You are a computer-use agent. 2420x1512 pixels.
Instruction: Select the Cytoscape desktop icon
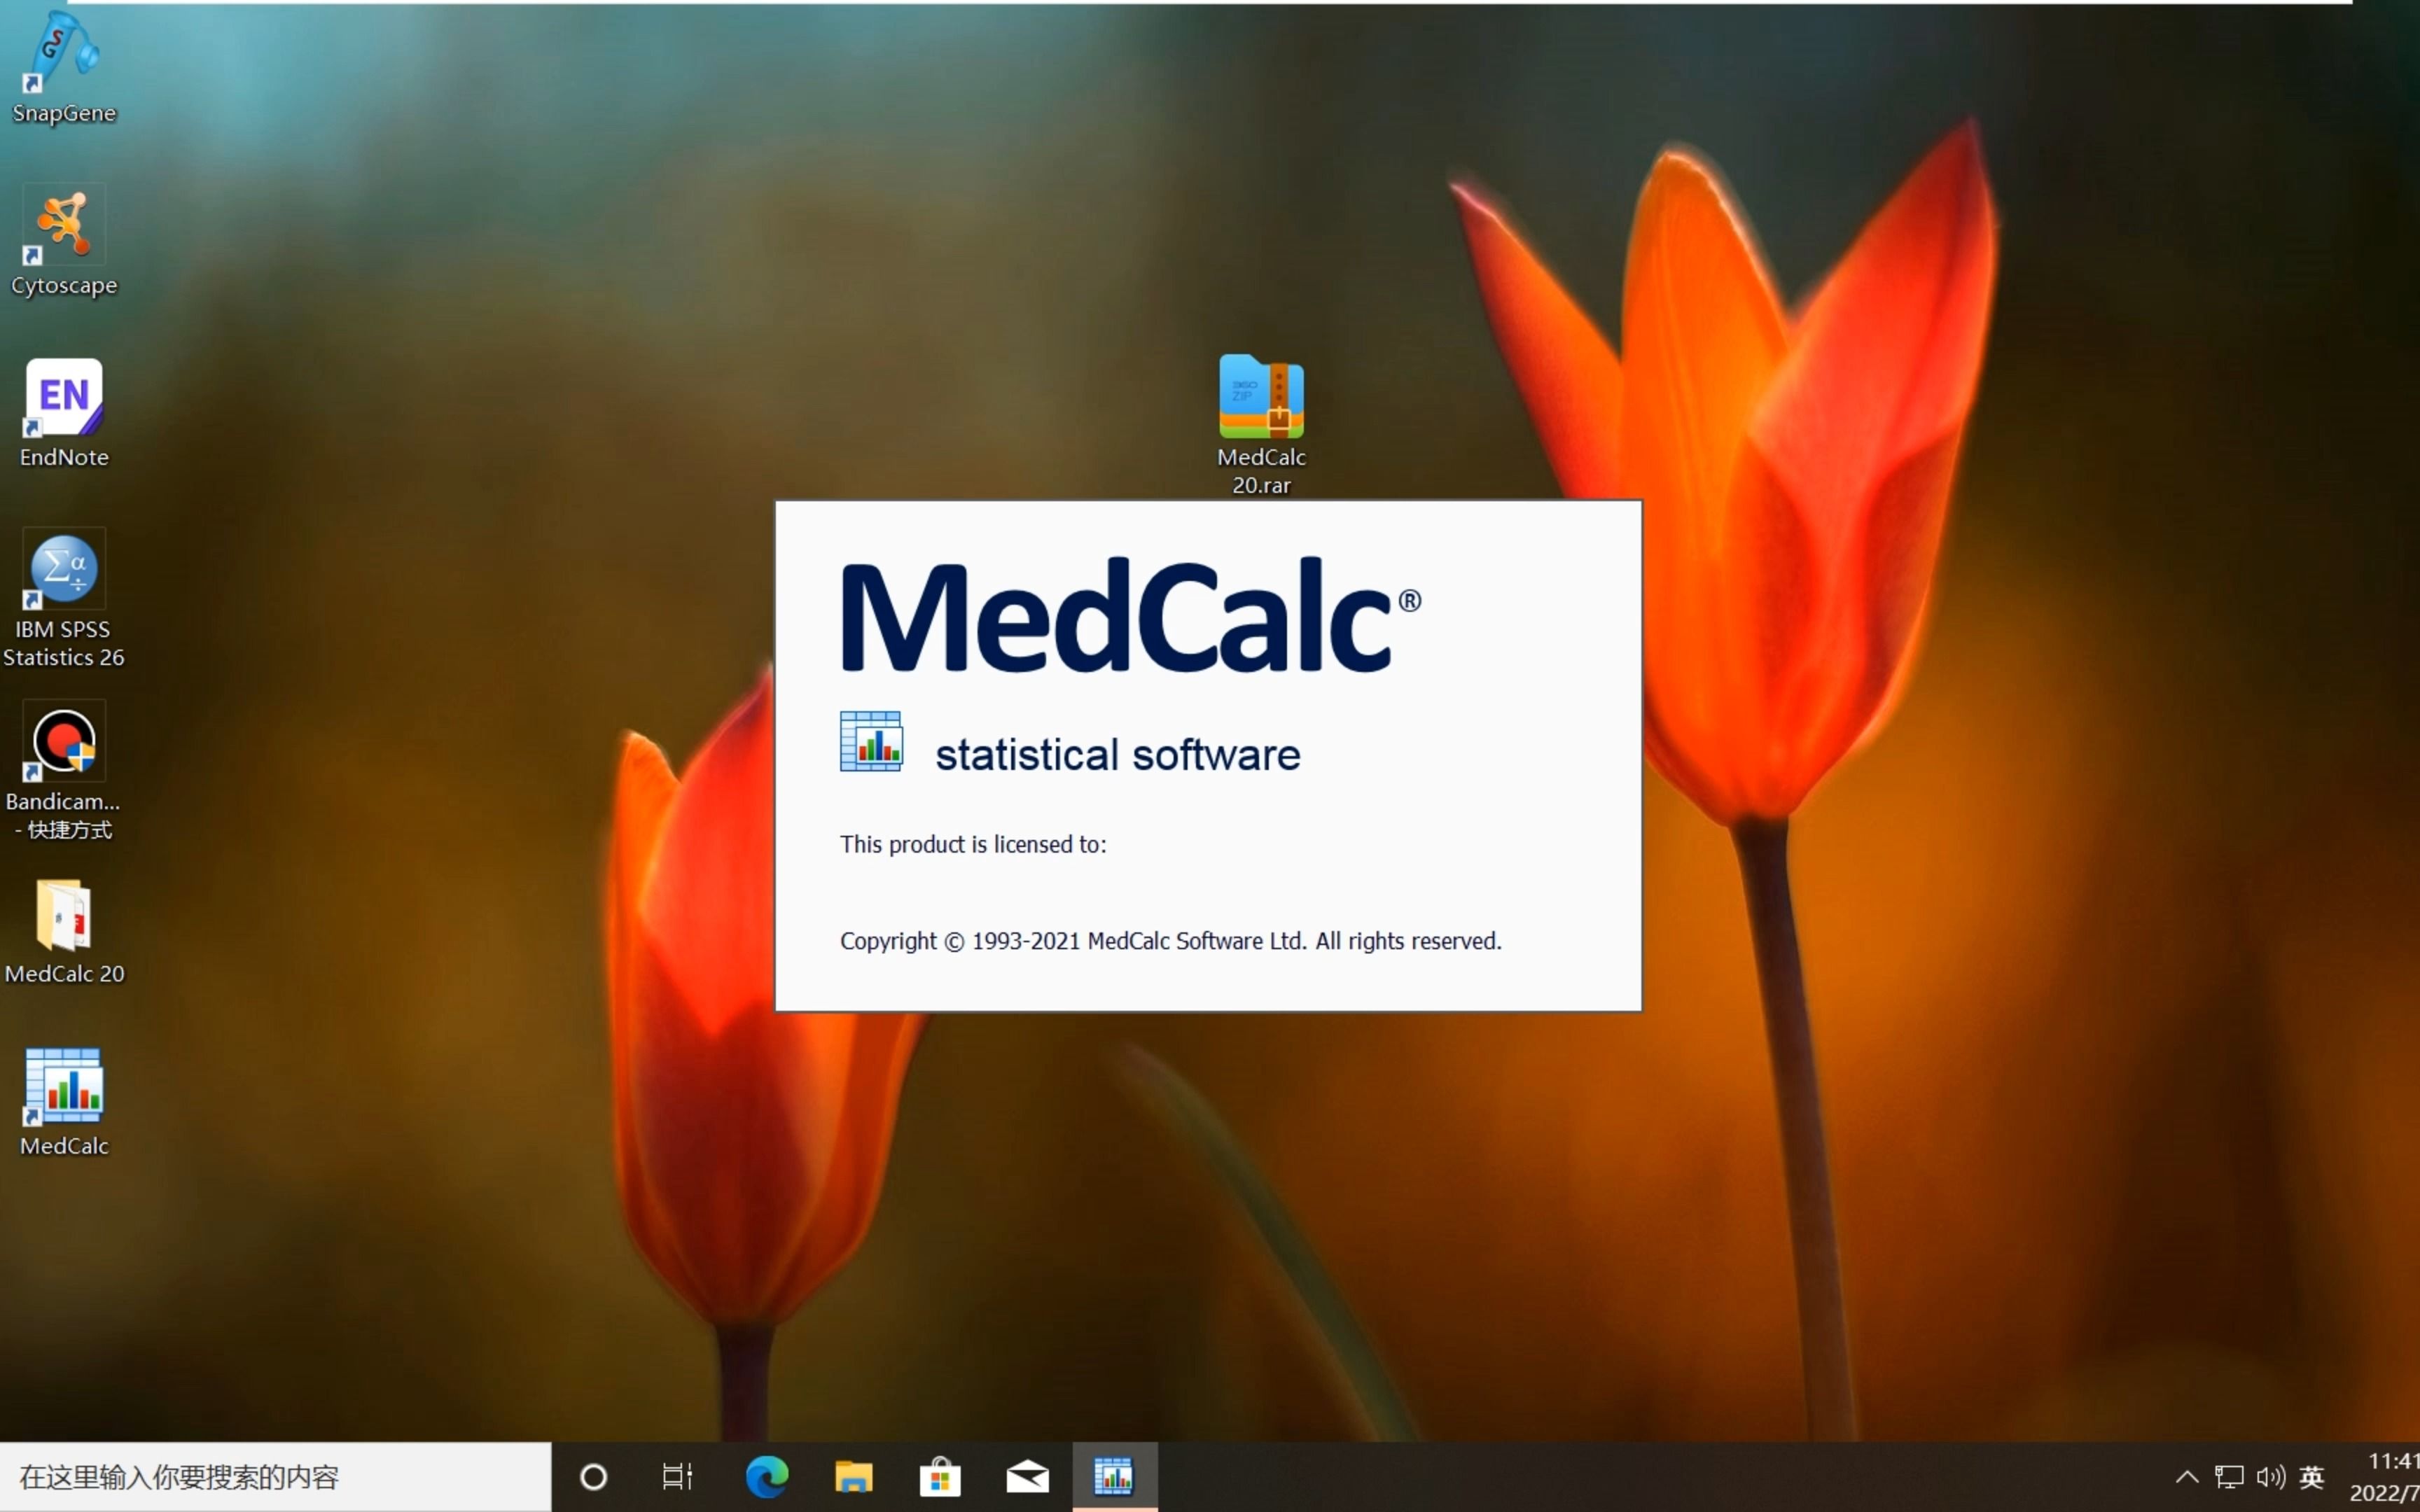pos(63,224)
